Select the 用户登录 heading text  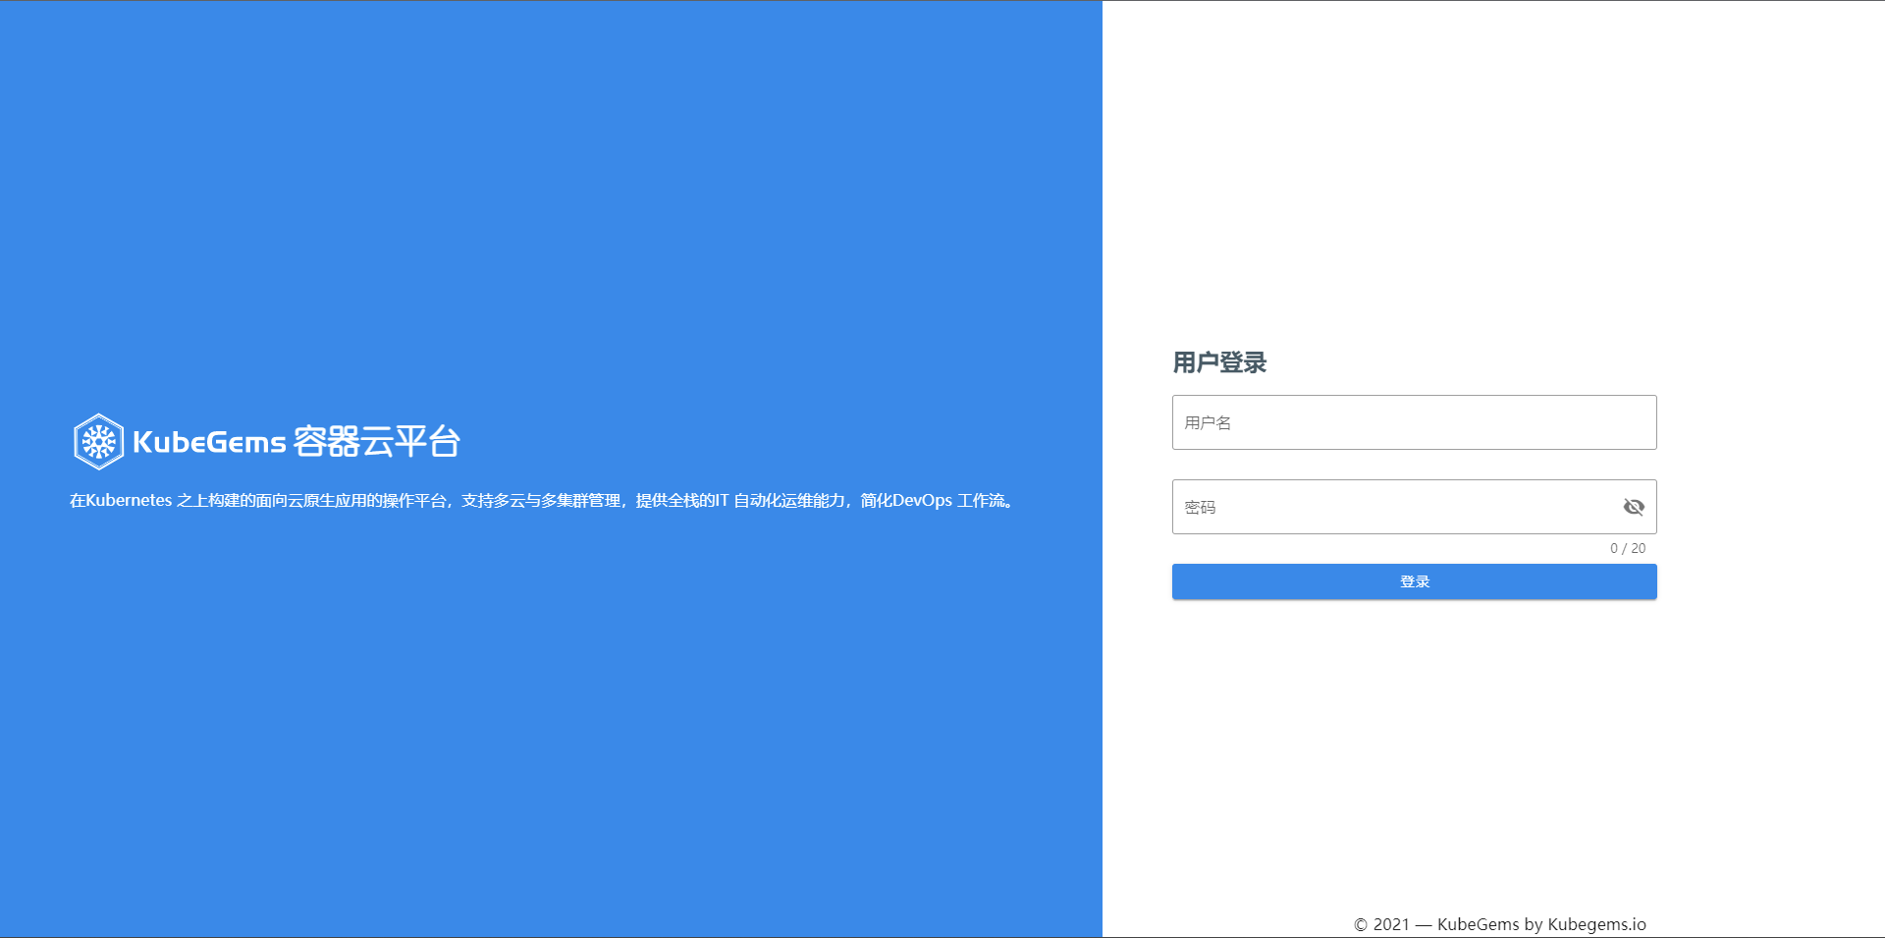pos(1219,362)
